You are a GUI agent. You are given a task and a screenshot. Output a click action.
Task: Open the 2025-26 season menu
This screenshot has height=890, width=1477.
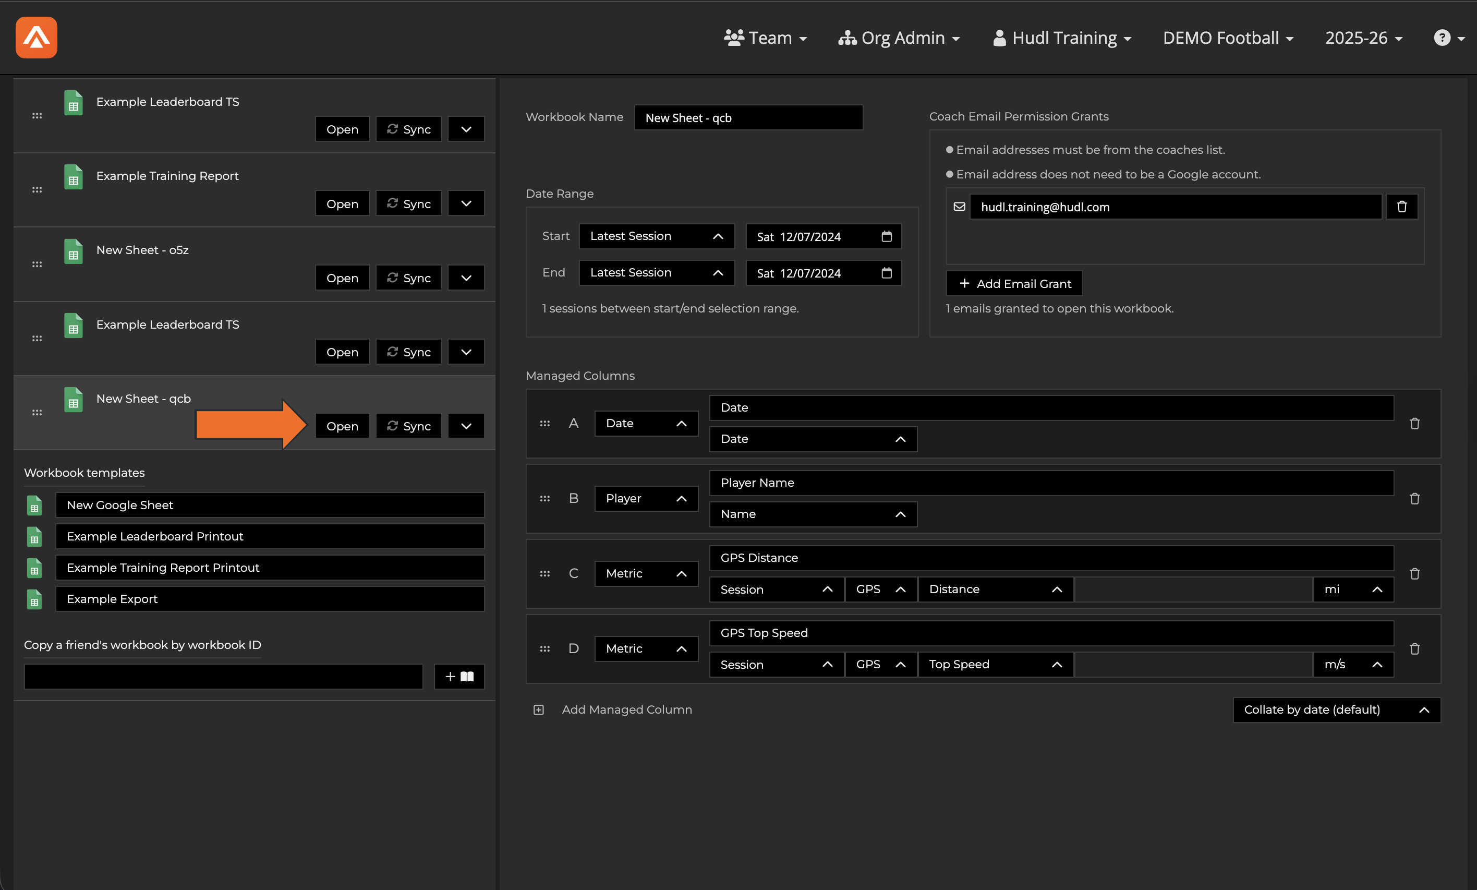point(1363,38)
